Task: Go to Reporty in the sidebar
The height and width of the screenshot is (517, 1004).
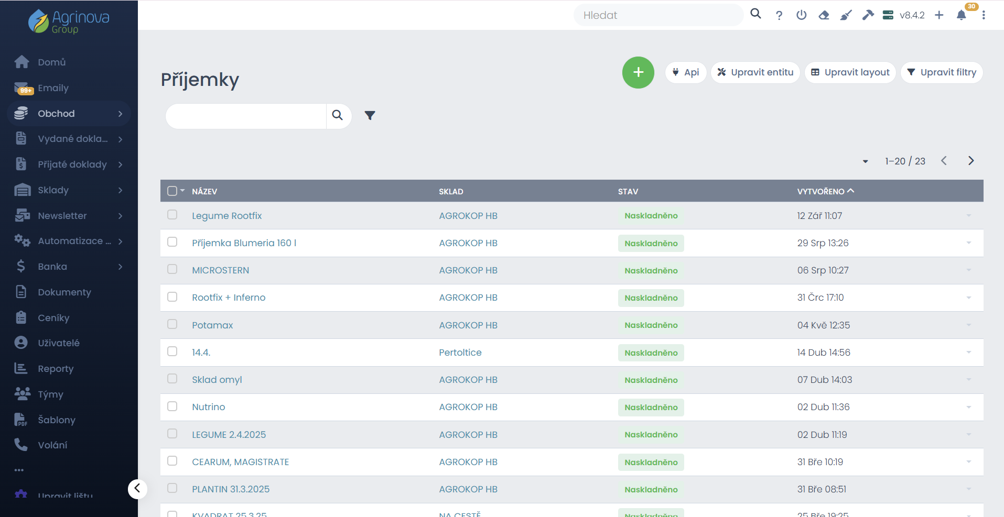Action: [x=56, y=369]
